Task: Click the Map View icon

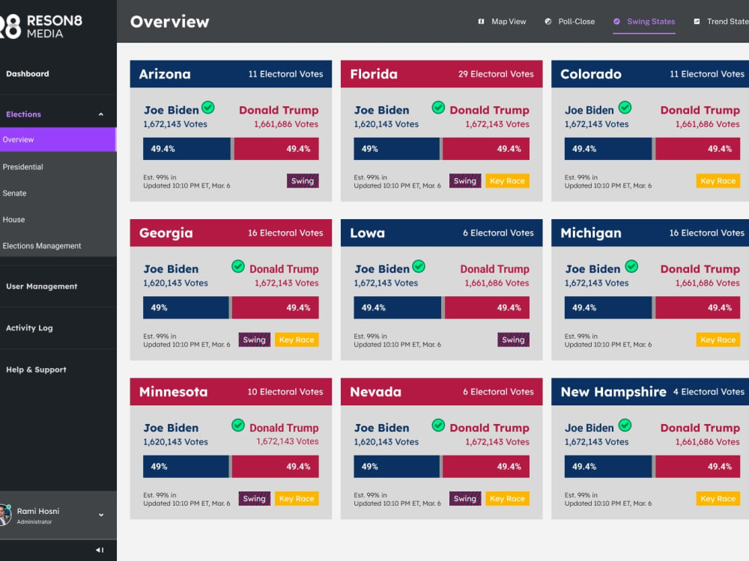Action: pos(481,22)
